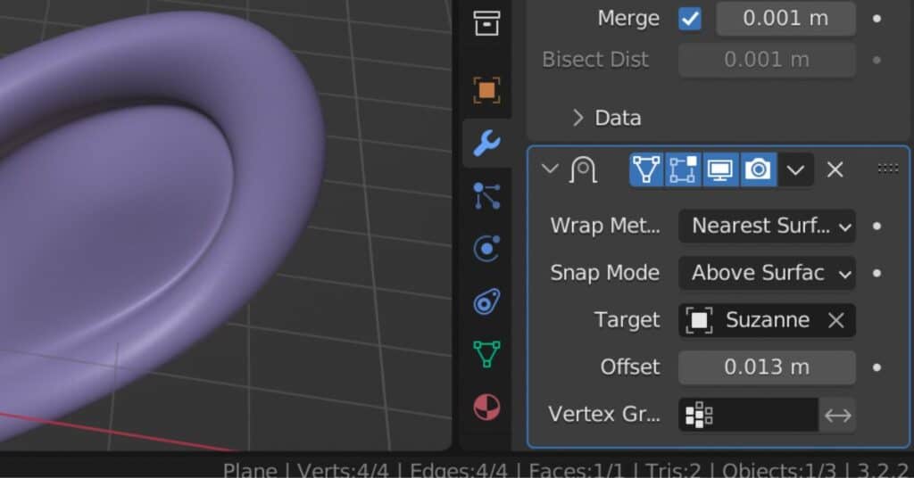The width and height of the screenshot is (914, 478).
Task: Animate the Wrap Method property dot
Action: 877,226
